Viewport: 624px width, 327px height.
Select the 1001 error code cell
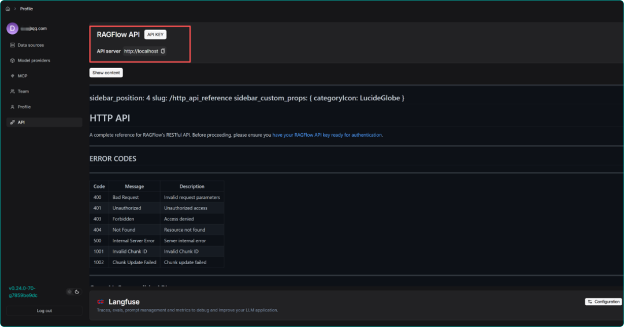point(99,251)
